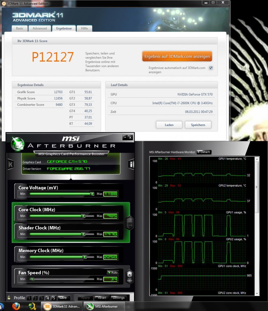This screenshot has width=268, height=311.
Task: Click the Zeit value 06.03.2011 00:47:29
Action: pos(199,112)
